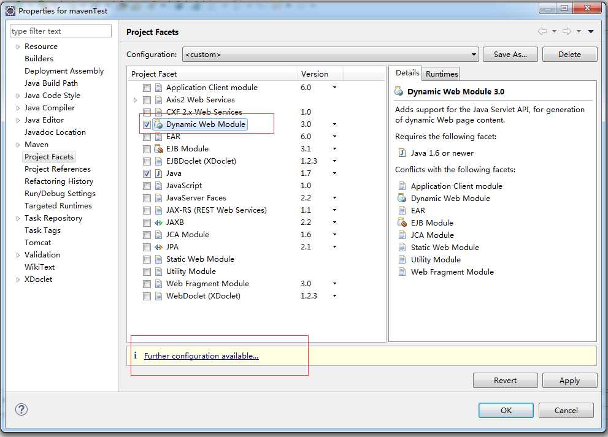Enable the JavaServer Faces checkbox
Image resolution: width=608 pixels, height=437 pixels.
[147, 199]
